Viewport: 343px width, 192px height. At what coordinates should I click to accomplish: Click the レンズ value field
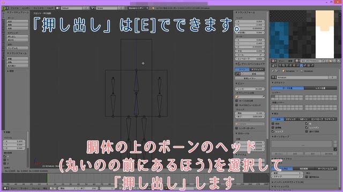(250, 89)
